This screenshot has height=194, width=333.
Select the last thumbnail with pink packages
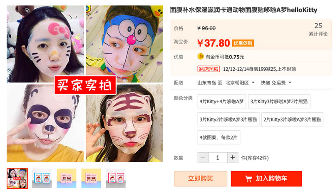[116, 178]
